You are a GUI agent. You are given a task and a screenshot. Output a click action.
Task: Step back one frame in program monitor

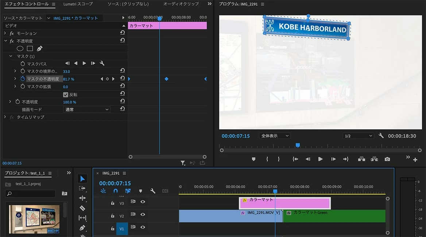[307, 159]
